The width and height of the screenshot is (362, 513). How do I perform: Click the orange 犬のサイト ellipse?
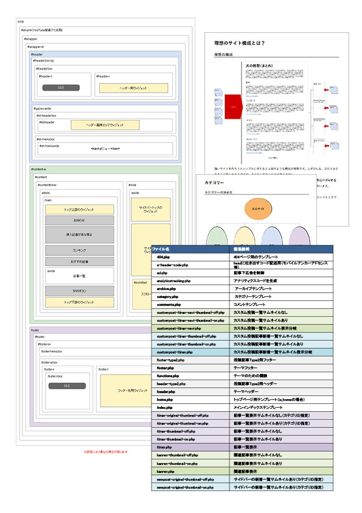258,209
